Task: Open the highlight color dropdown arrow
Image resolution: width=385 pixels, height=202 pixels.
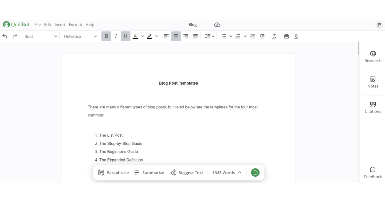Action: (157, 36)
